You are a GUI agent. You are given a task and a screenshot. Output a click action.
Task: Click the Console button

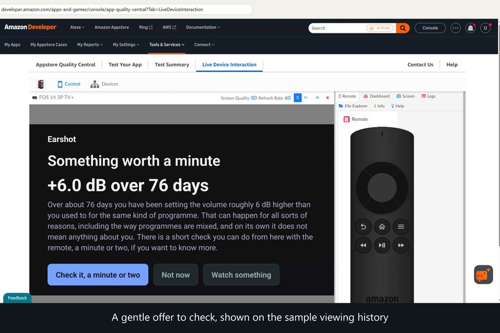(x=430, y=28)
